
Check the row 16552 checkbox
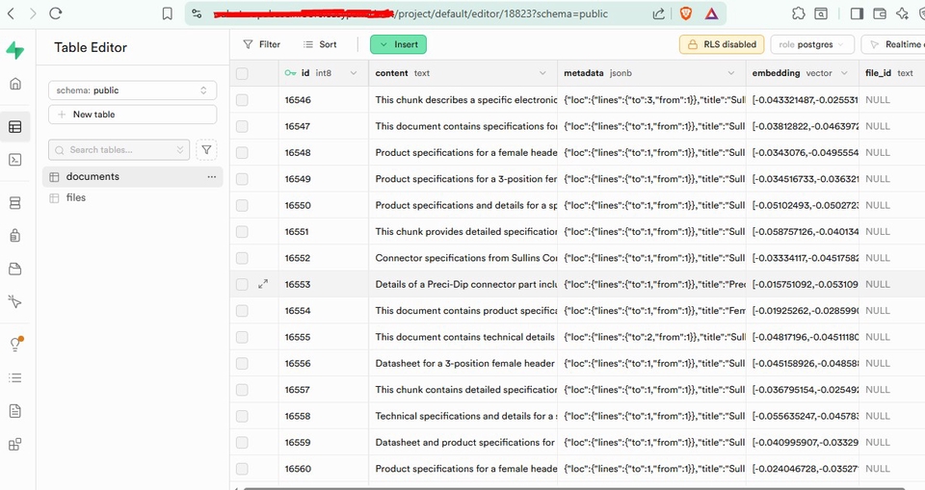[242, 258]
